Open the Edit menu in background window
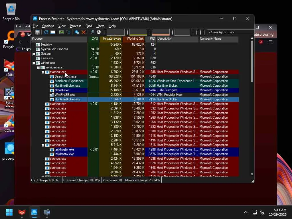This screenshot has width=292, height=219. coord(27,26)
